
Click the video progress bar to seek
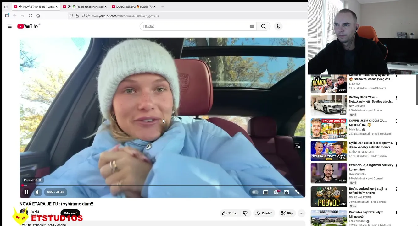162,186
